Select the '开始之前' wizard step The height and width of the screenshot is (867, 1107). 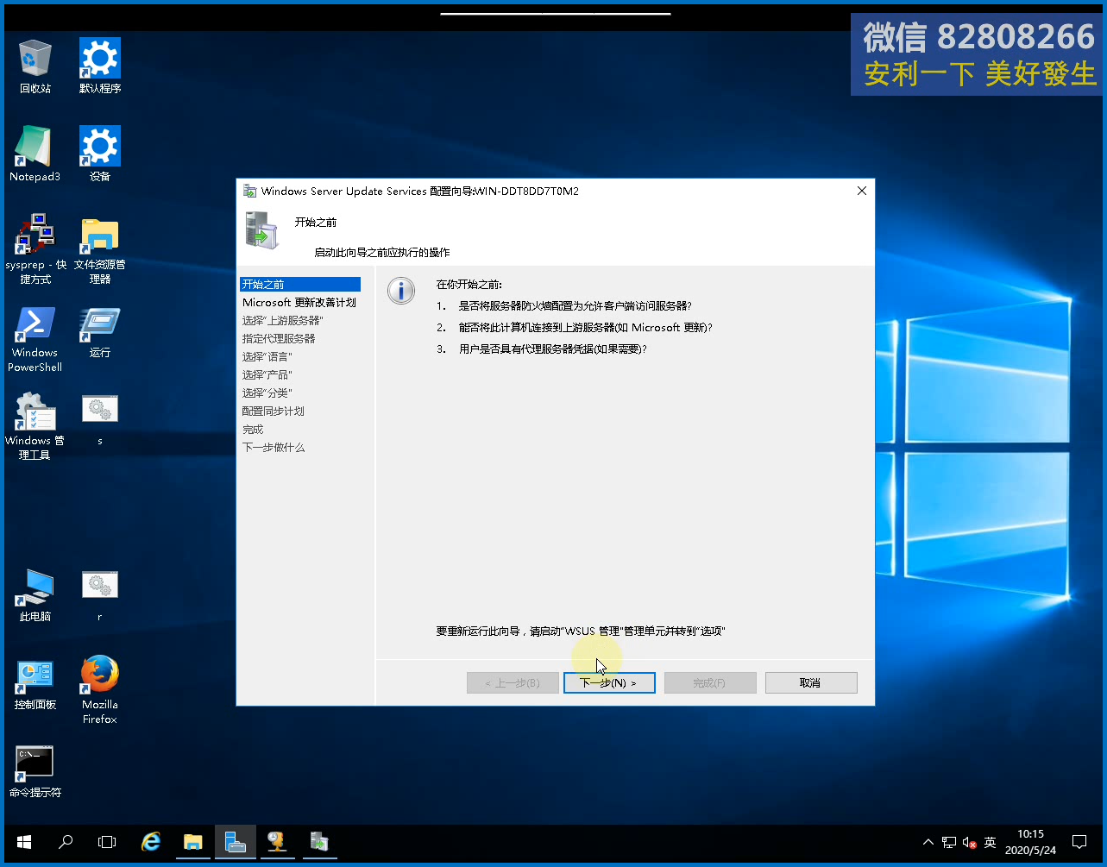[300, 284]
